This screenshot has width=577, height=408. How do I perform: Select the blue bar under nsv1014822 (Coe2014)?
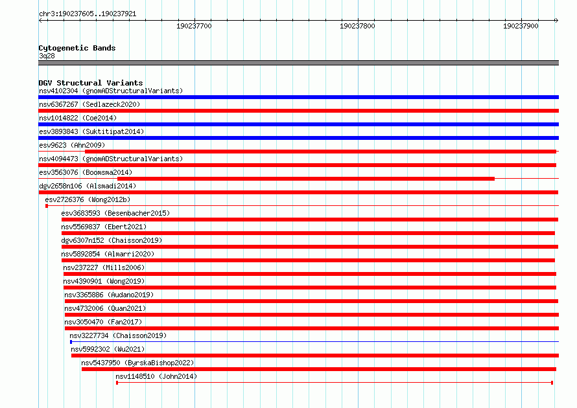(x=298, y=124)
